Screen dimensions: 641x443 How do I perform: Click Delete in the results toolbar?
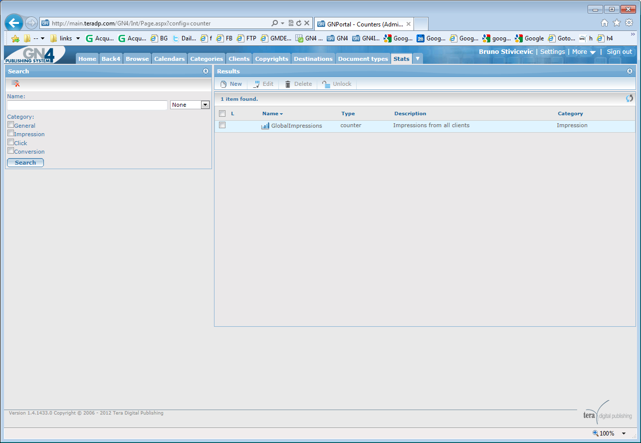pyautogui.click(x=298, y=84)
